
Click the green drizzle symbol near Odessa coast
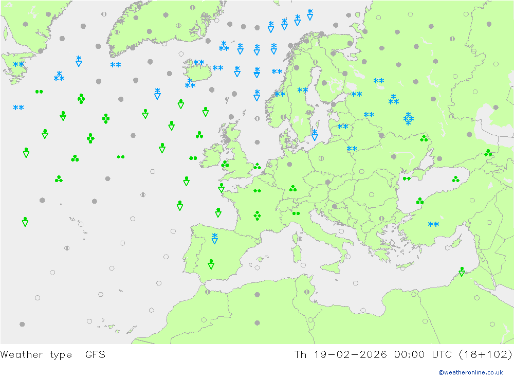pos(407,179)
